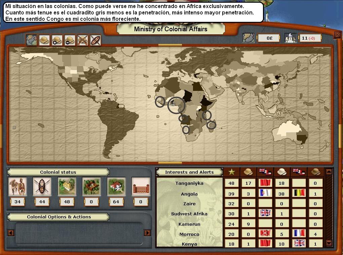343x255 pixels.
Task: Click the 0£ money display
Action: coord(269,38)
